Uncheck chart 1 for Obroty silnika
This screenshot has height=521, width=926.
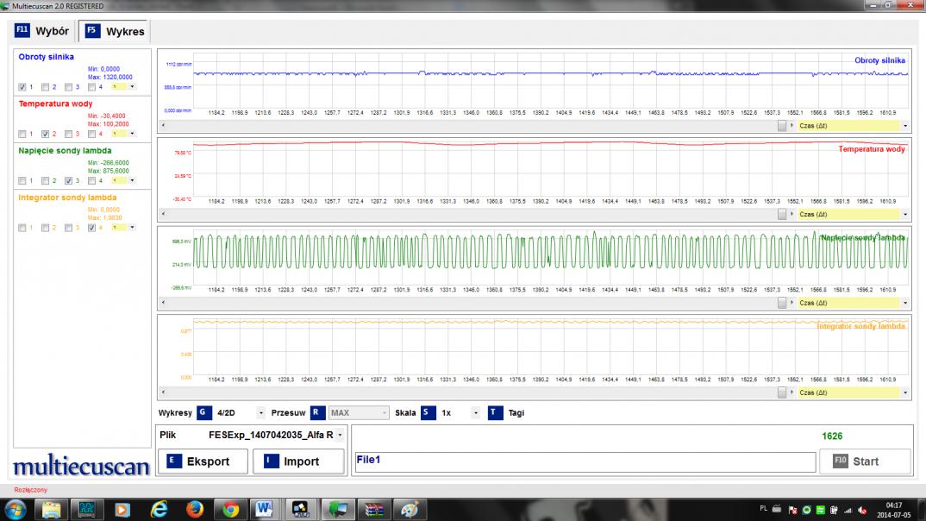click(22, 87)
